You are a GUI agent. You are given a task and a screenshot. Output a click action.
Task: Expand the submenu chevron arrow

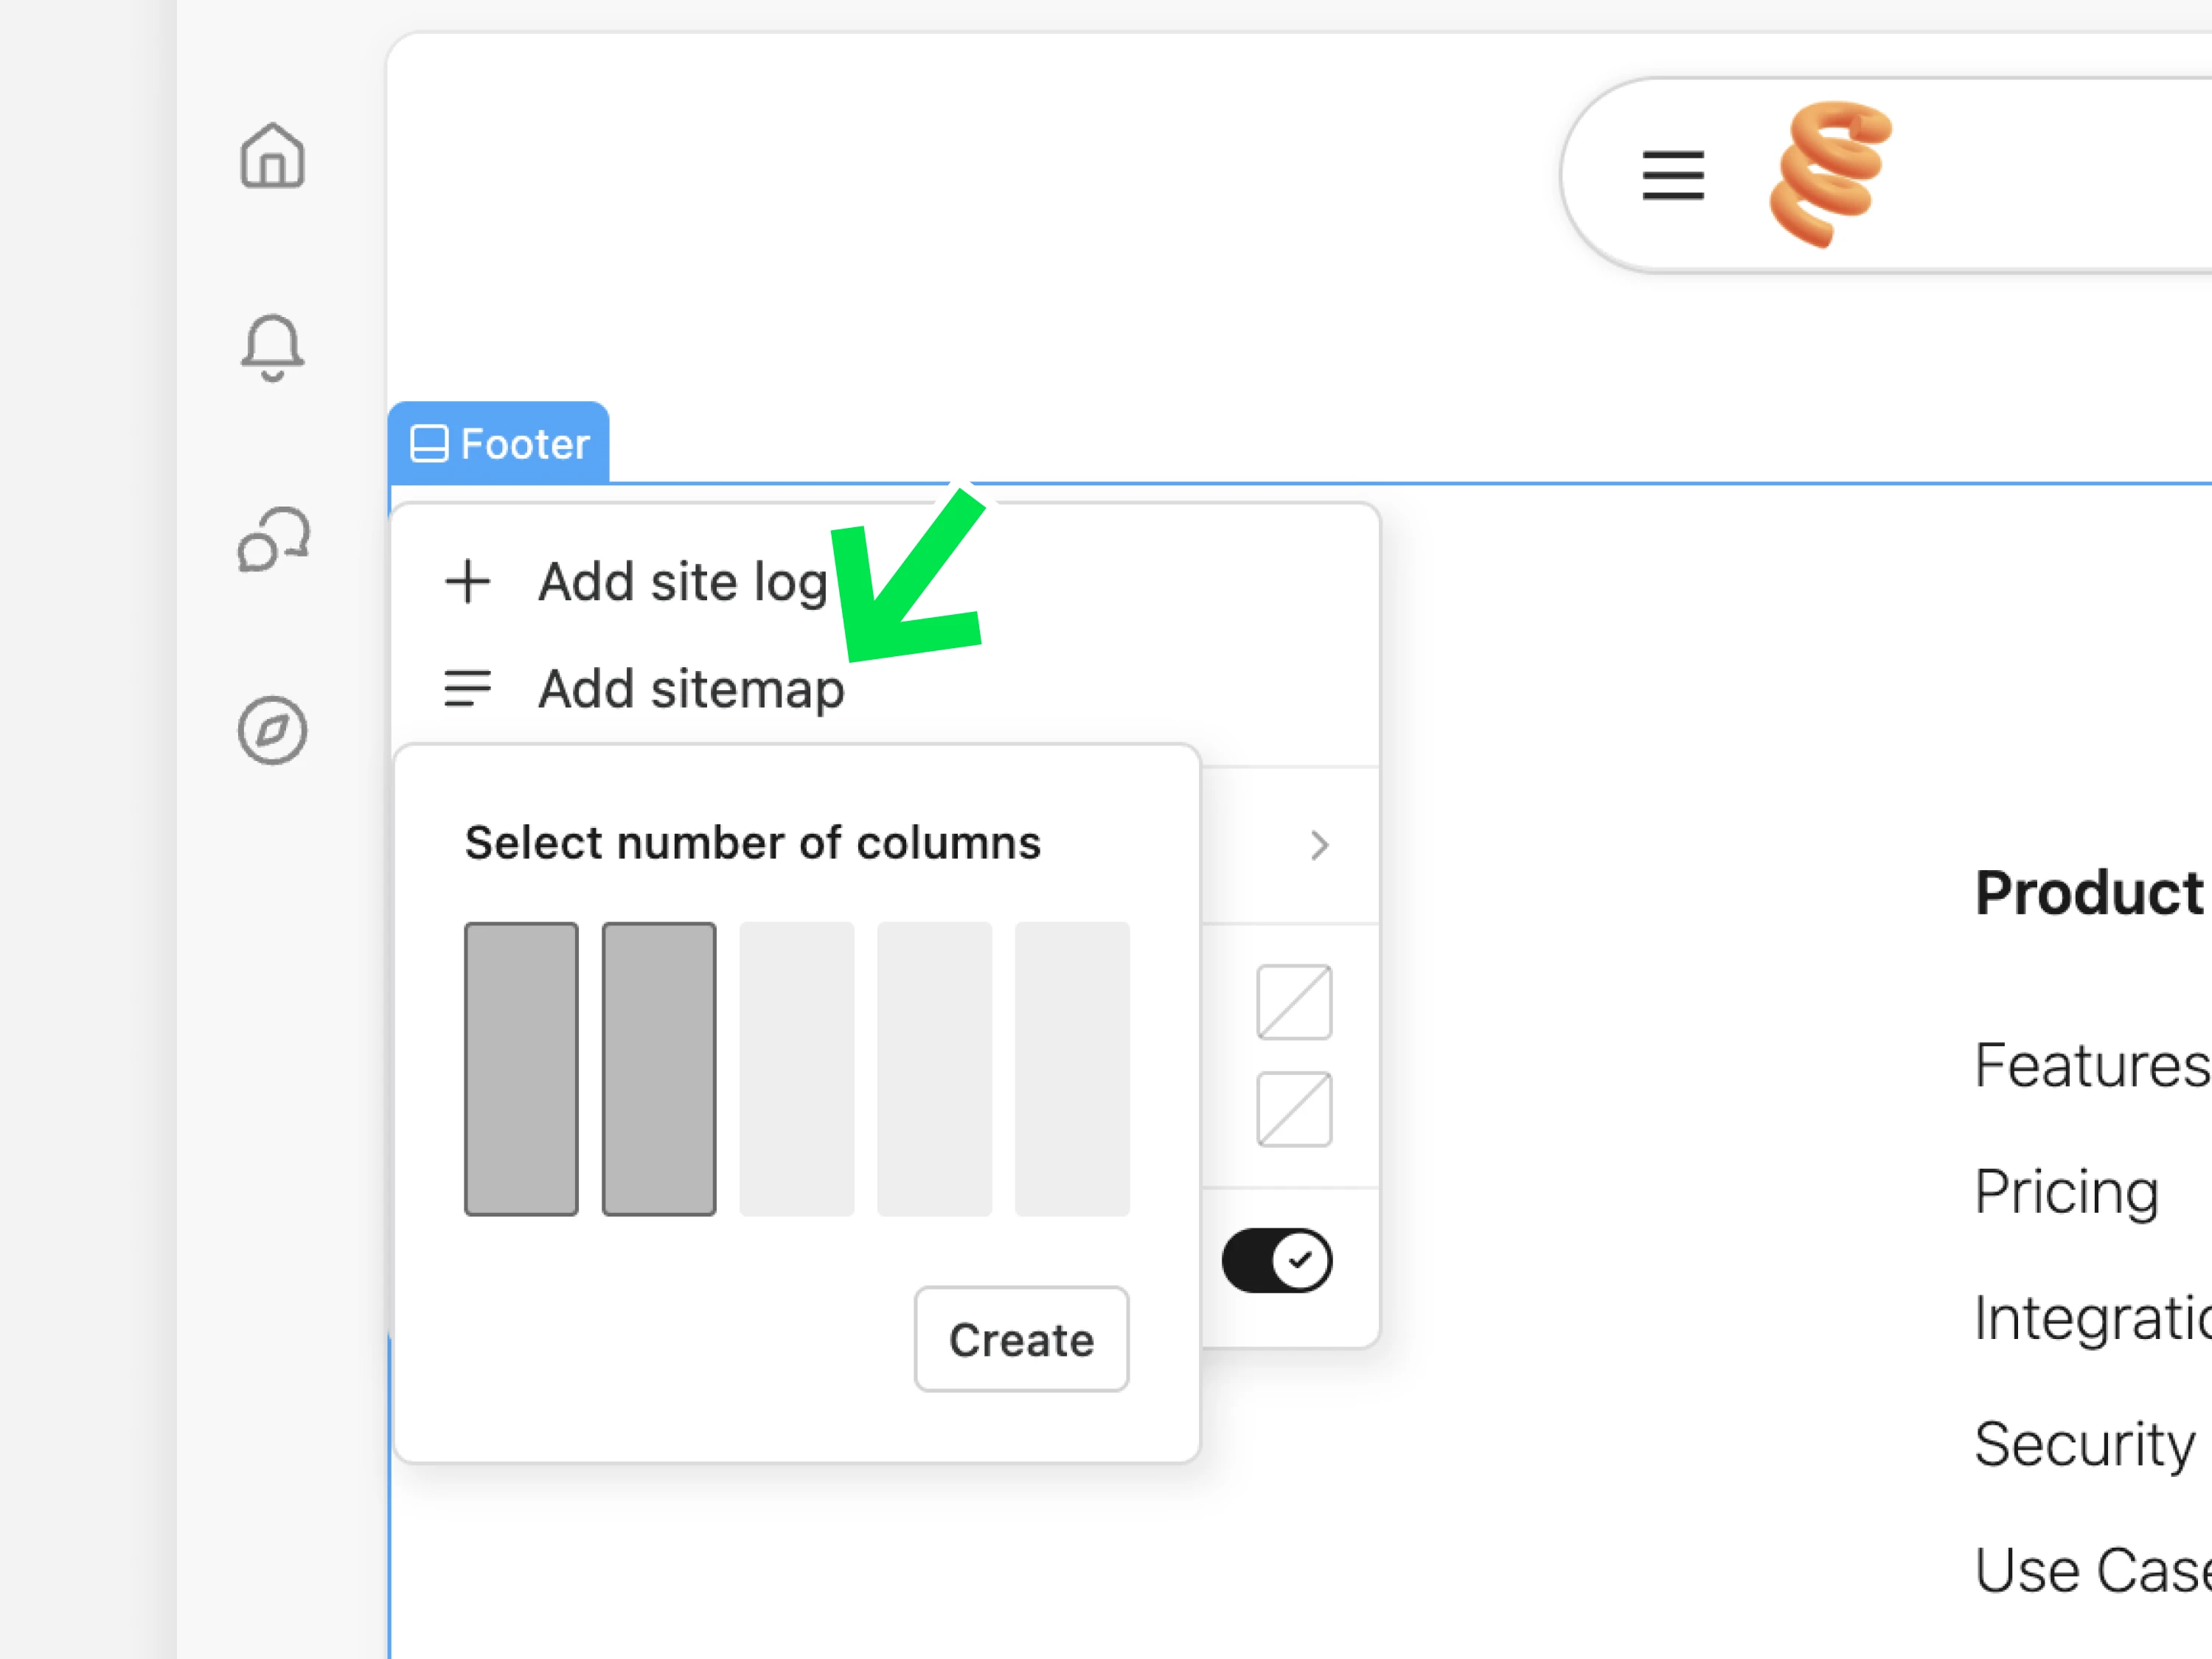click(1319, 846)
